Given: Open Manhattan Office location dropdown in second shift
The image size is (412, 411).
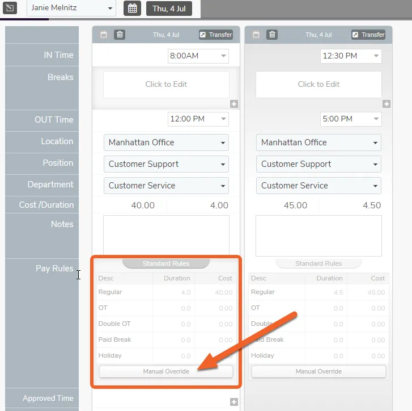Looking at the screenshot, I should (318, 142).
